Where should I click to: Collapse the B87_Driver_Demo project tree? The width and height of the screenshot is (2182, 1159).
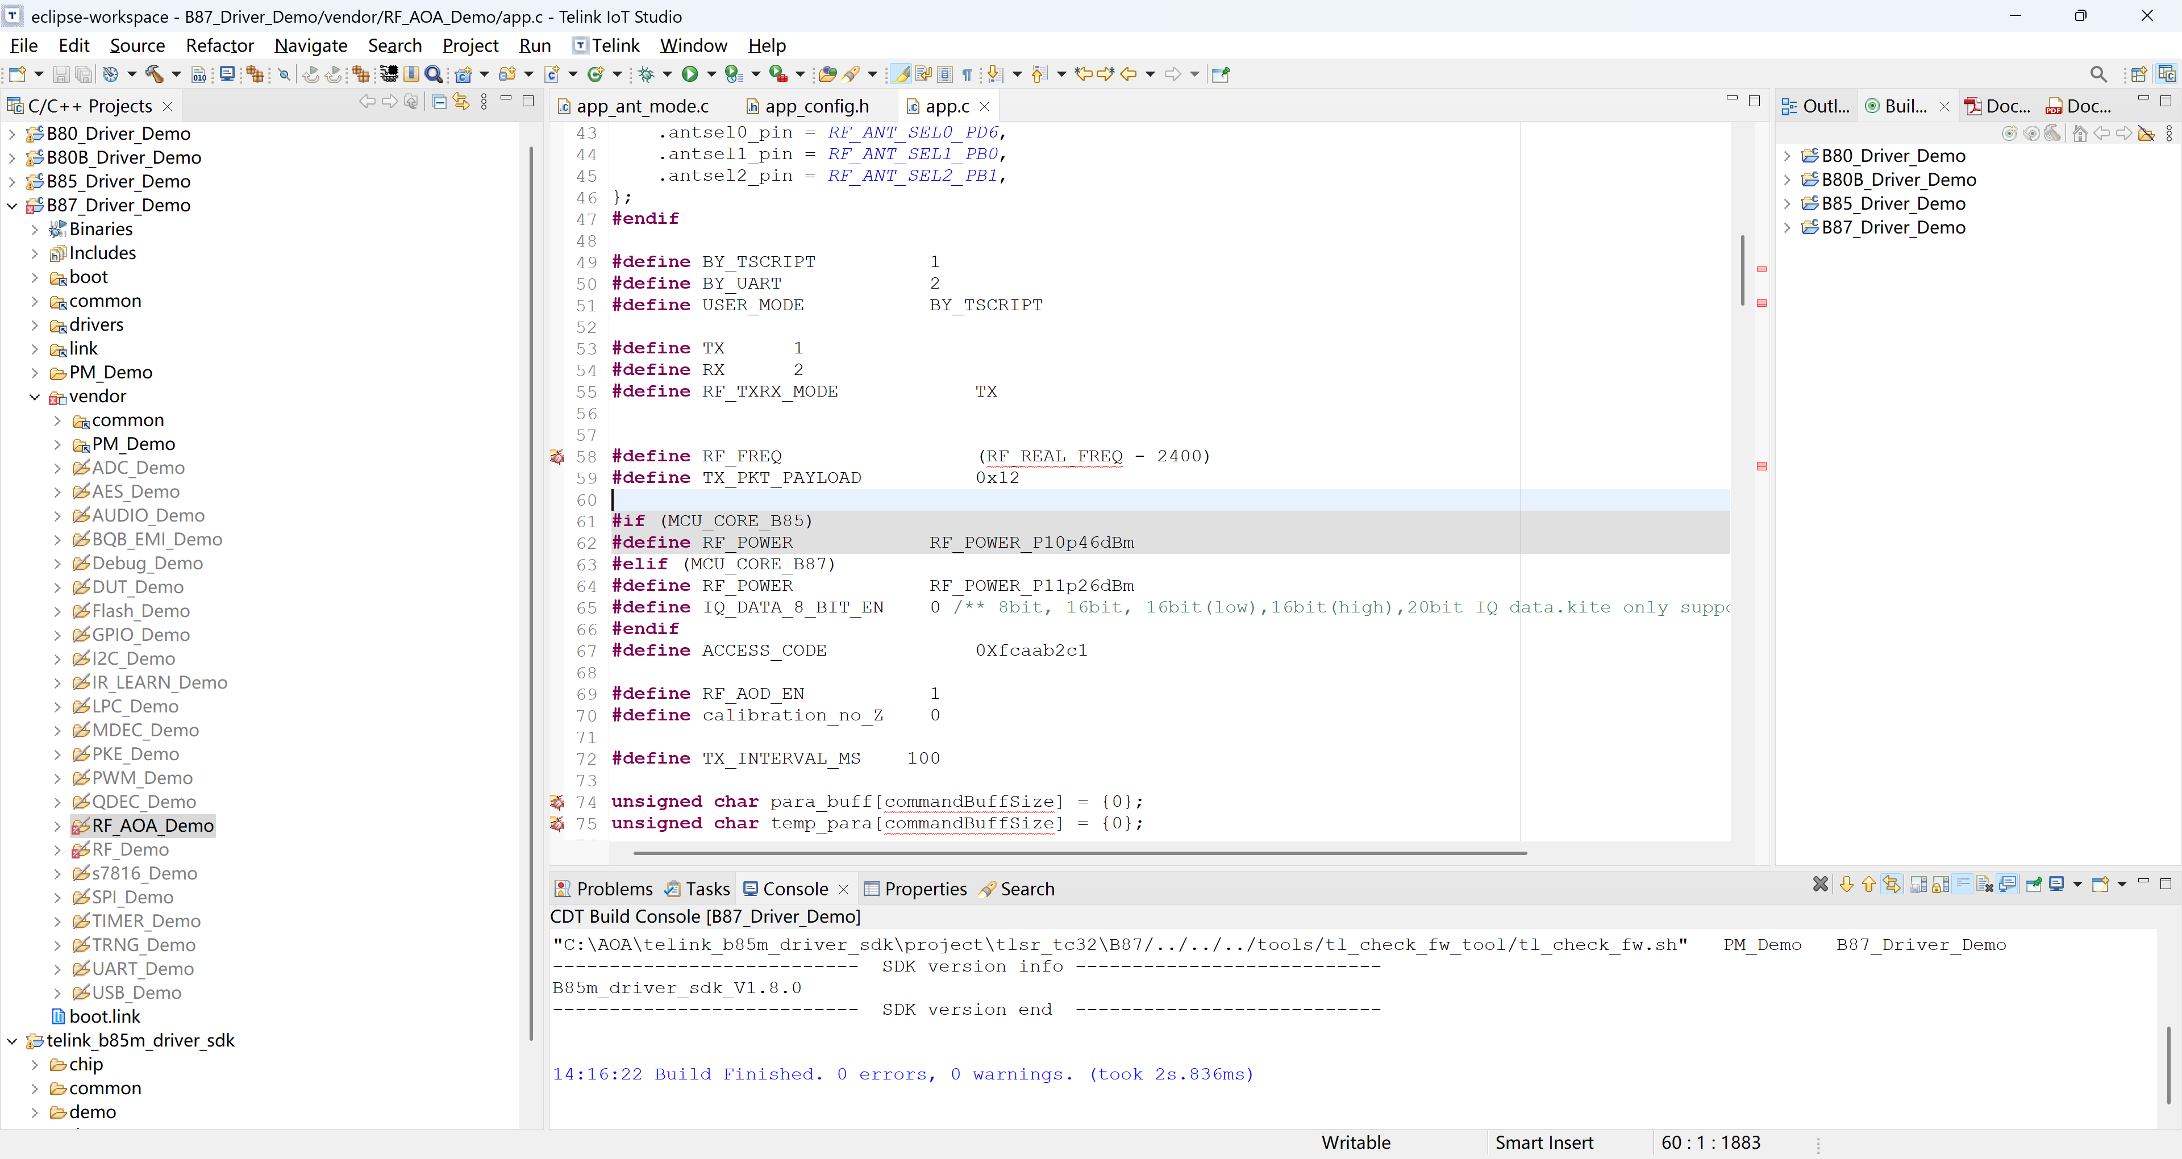12,206
